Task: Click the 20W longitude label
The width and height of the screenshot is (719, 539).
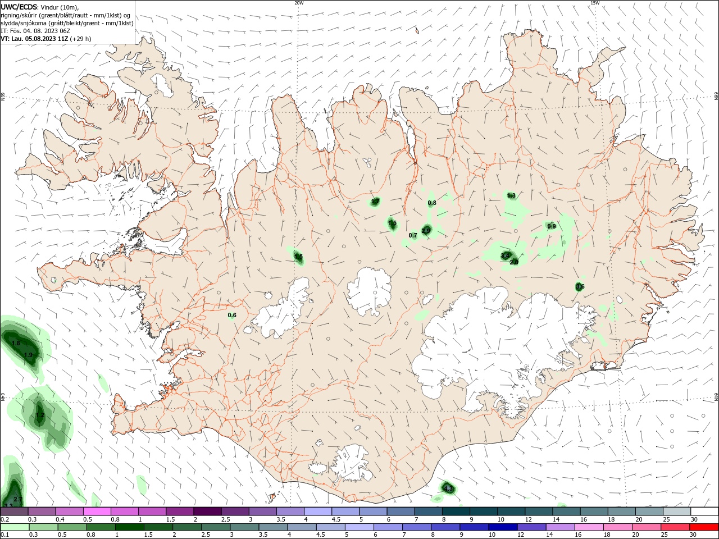Action: pyautogui.click(x=299, y=3)
